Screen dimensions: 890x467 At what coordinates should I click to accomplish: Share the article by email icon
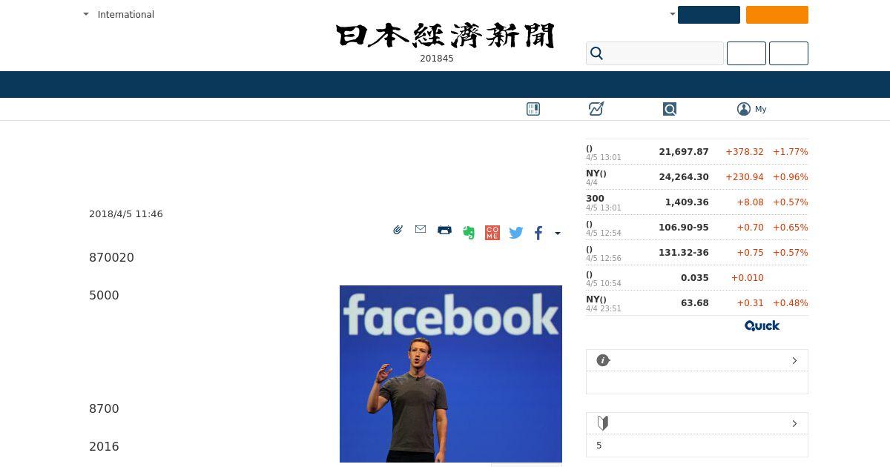(421, 230)
